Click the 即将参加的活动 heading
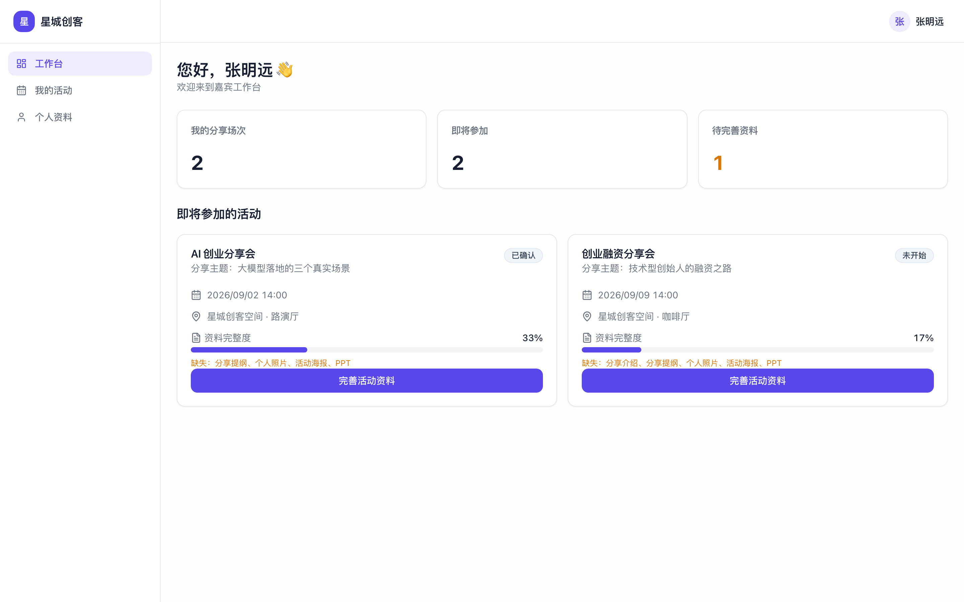 tap(219, 214)
